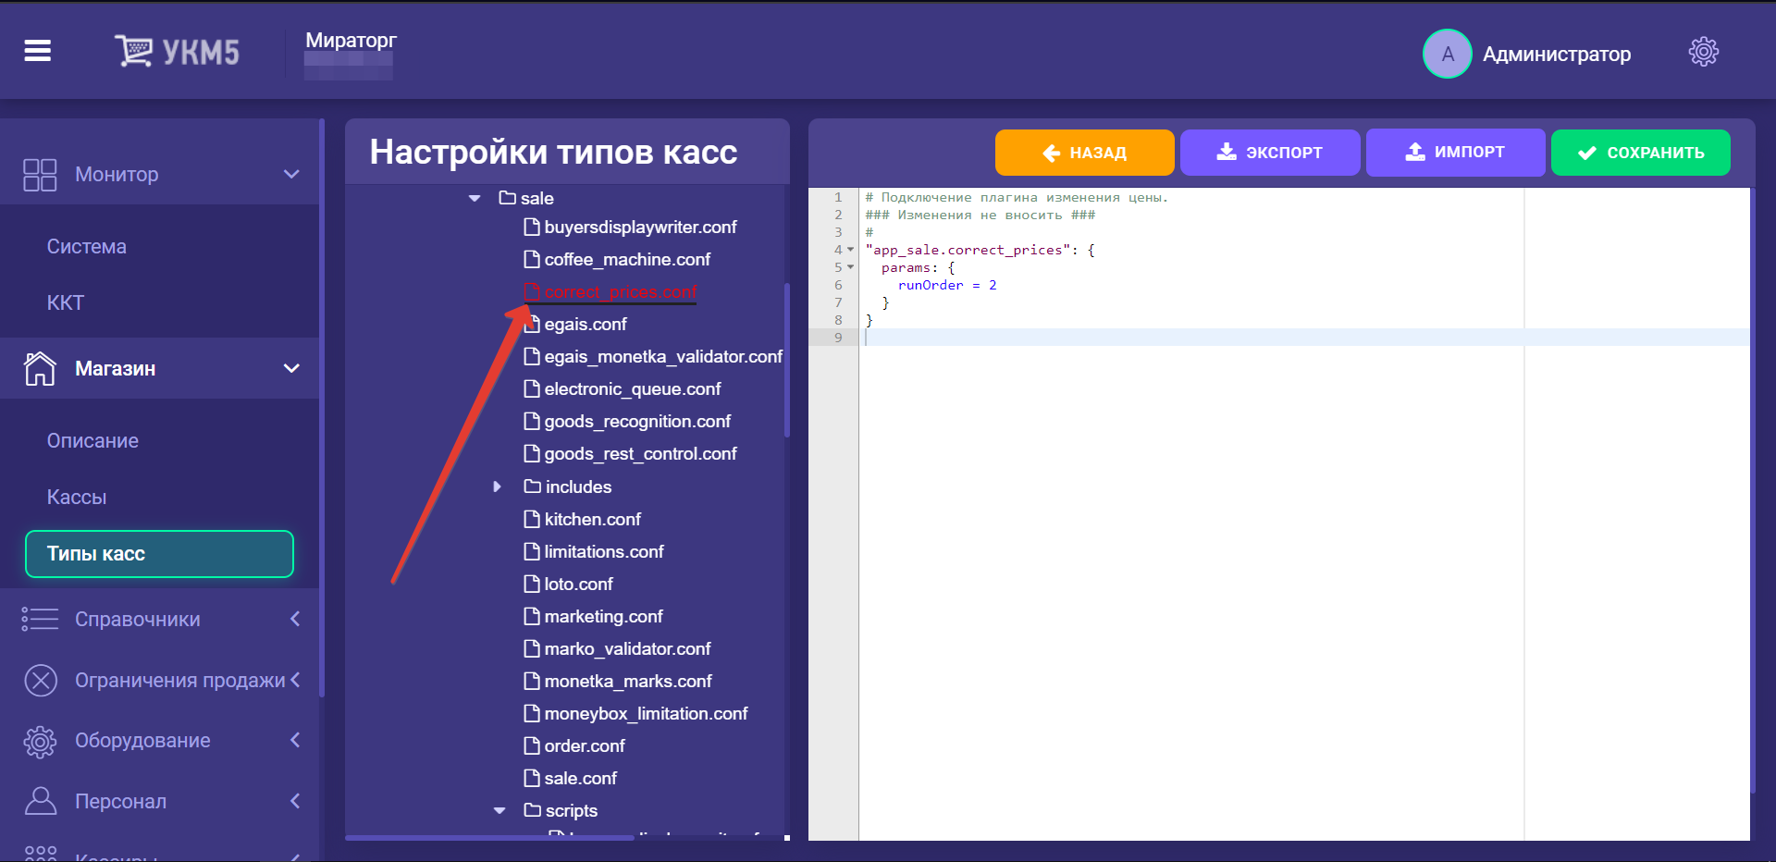Click file icon of kitchen.conf

click(532, 519)
